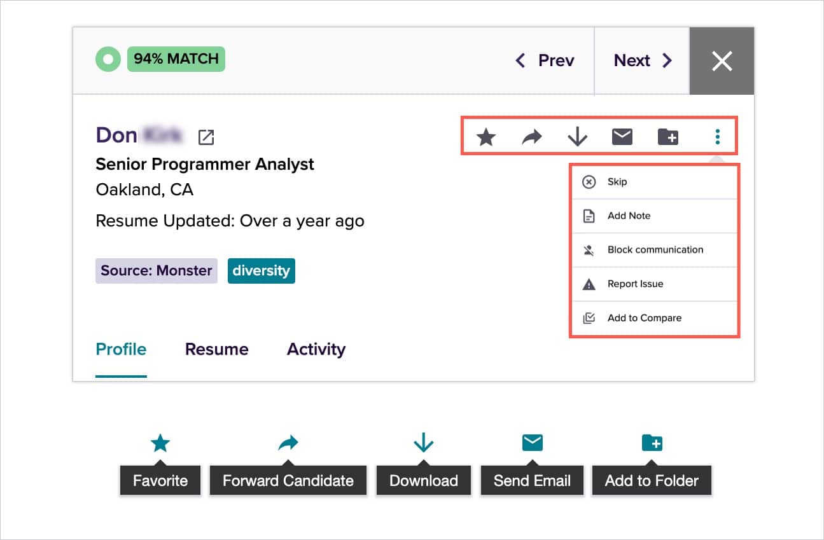This screenshot has height=540, width=824.
Task: Open candidate profile in new window icon
Action: coord(206,137)
